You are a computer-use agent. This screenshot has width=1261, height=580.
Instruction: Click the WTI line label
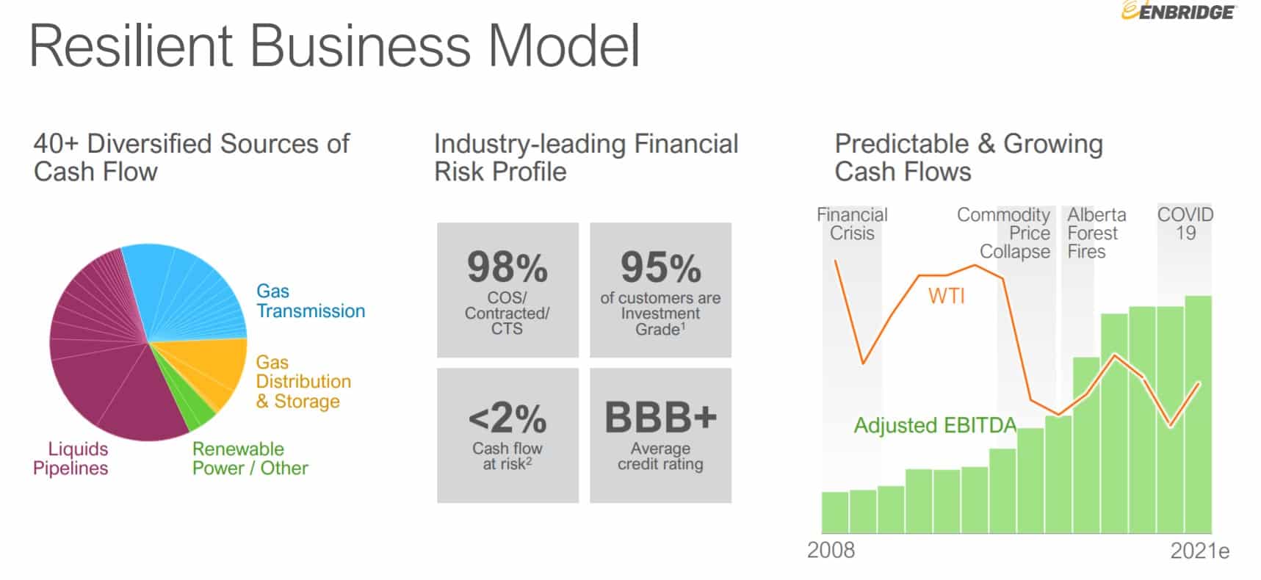[946, 296]
